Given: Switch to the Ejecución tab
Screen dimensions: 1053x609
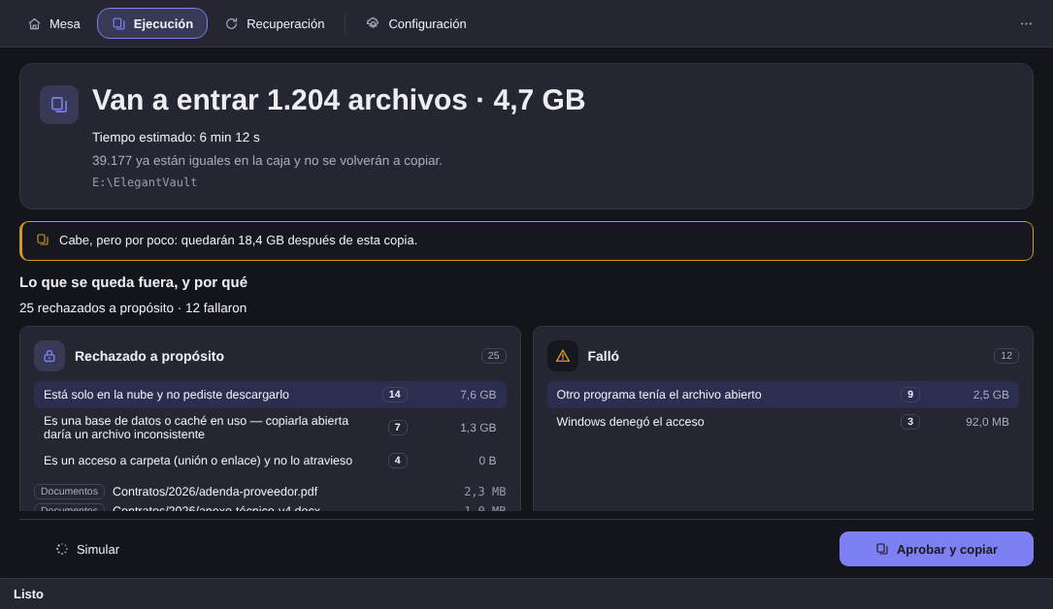Looking at the screenshot, I should (x=152, y=23).
